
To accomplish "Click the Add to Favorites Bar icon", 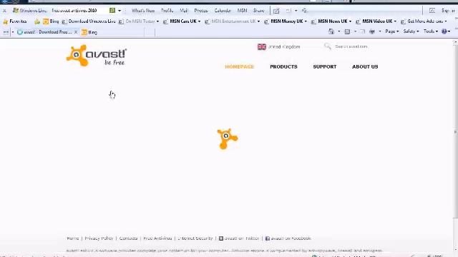I will (x=37, y=21).
